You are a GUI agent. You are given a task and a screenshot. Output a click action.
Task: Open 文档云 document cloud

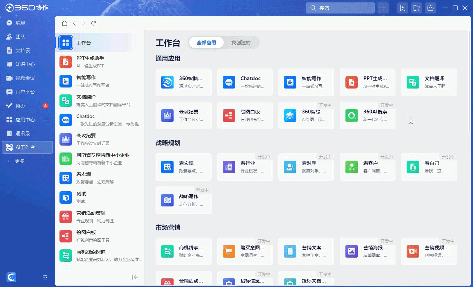click(x=27, y=50)
